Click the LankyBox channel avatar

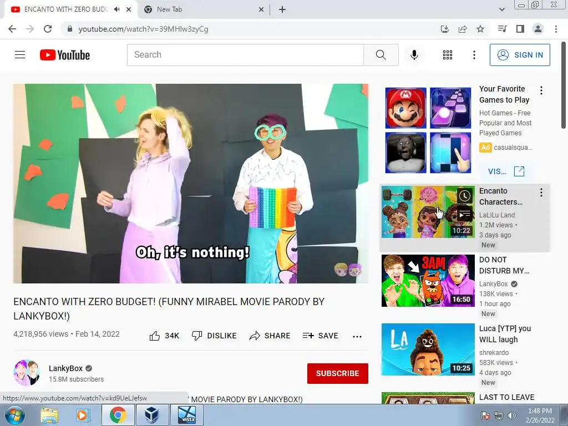coord(27,373)
